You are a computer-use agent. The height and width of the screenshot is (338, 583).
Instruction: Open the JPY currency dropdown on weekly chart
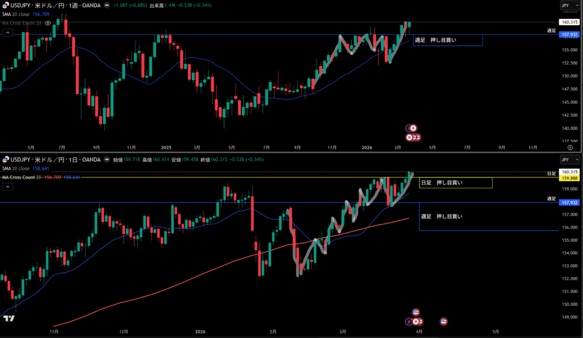[x=570, y=5]
